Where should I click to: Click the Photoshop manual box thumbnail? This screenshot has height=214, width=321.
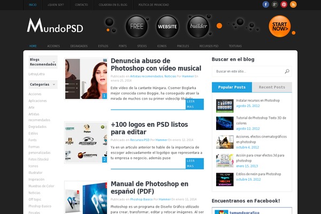86,197
